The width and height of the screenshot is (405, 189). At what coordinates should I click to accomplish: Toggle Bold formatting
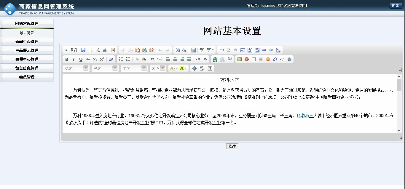67,59
